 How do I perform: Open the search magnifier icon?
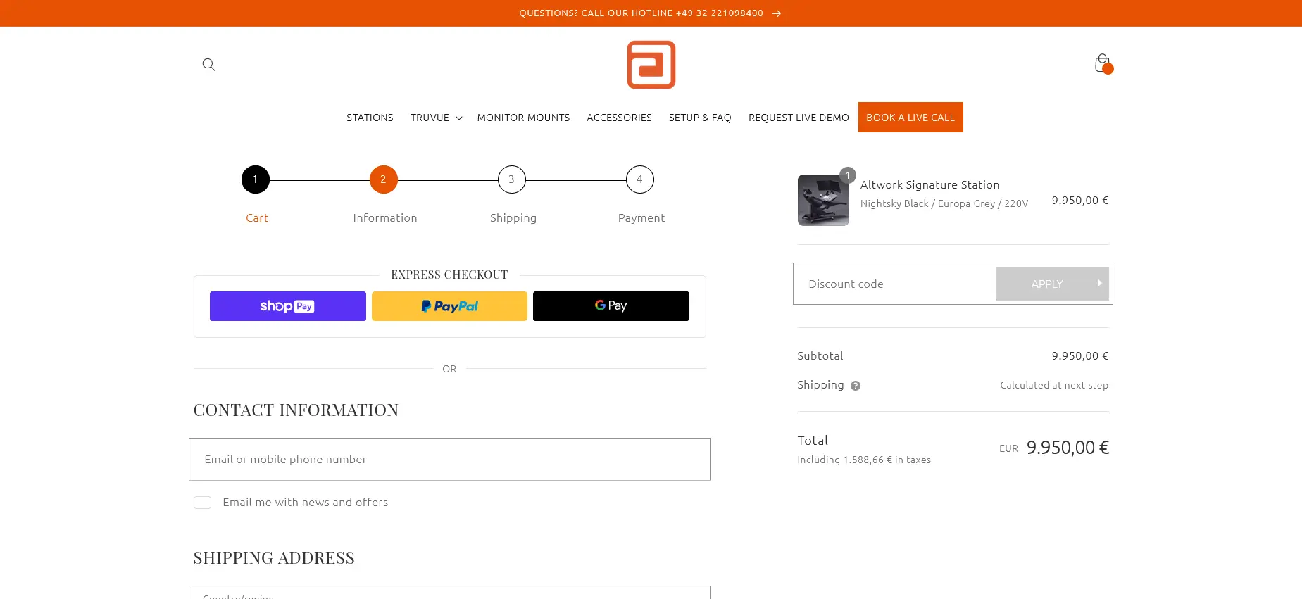coord(208,65)
